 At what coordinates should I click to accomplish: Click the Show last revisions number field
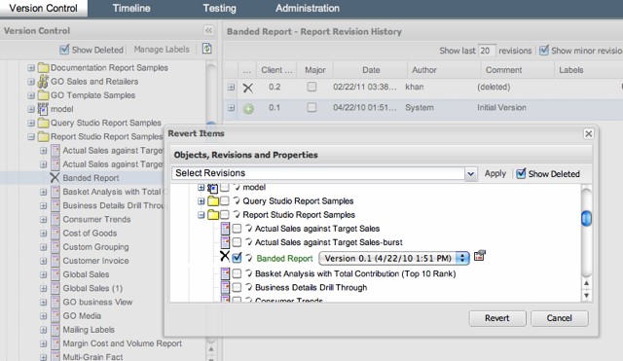pyautogui.click(x=487, y=51)
